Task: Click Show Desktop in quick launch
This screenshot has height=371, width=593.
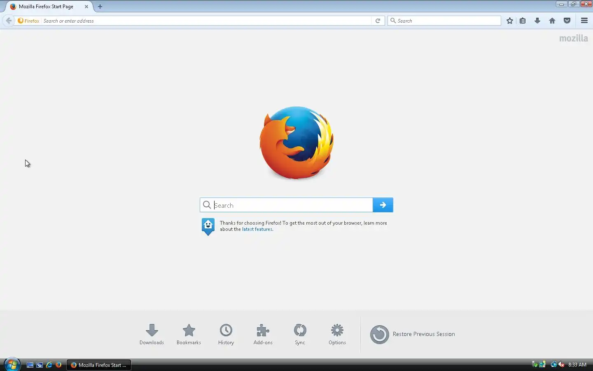Action: tap(30, 365)
